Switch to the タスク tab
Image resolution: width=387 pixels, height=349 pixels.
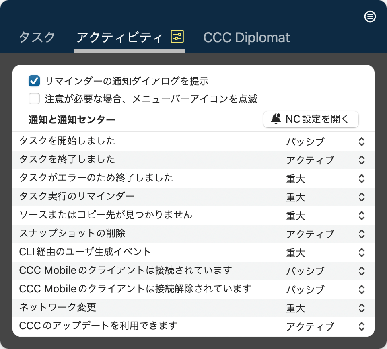(x=37, y=37)
